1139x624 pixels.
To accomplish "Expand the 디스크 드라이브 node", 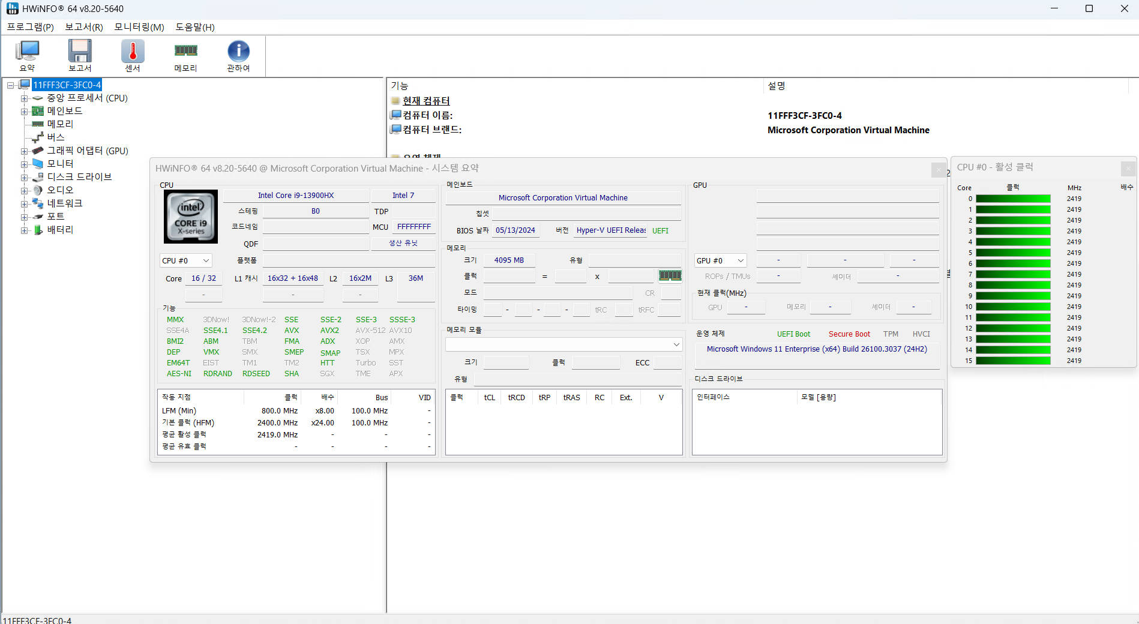I will 24,178.
